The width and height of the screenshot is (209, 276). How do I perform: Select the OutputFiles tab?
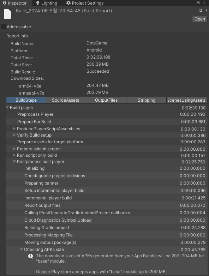coord(106,100)
